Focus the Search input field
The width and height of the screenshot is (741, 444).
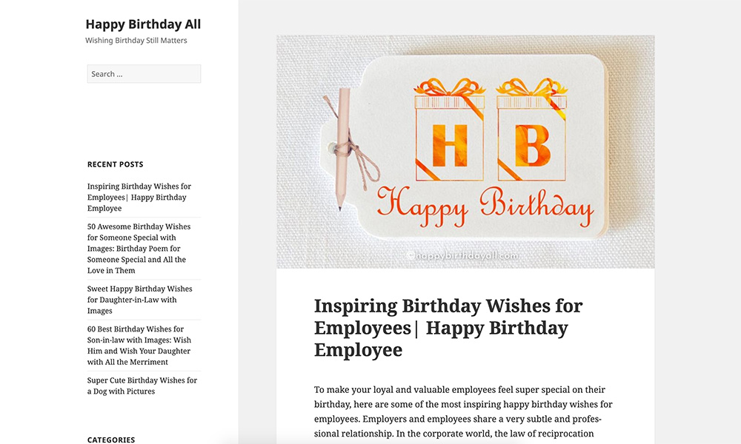(x=144, y=73)
